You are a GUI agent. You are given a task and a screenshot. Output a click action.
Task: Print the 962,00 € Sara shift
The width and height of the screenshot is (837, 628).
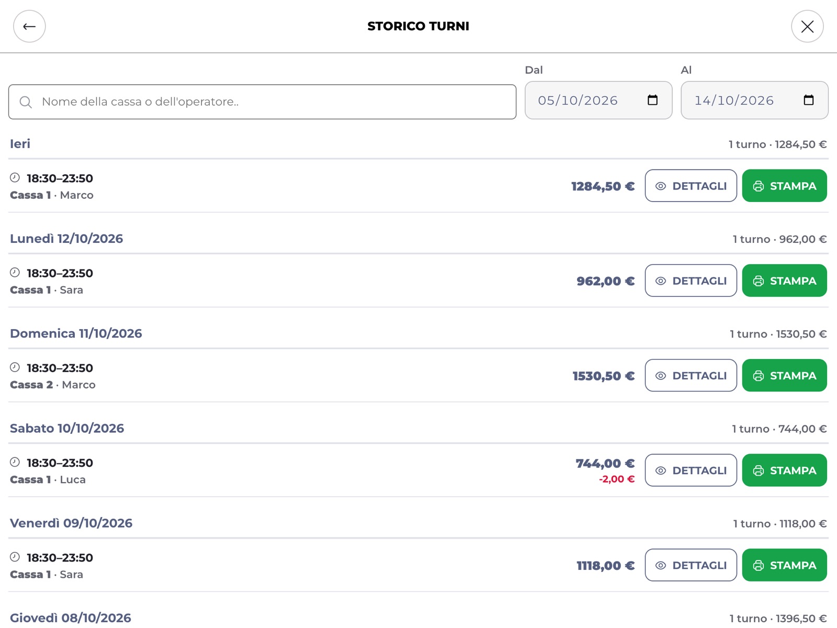pyautogui.click(x=784, y=281)
